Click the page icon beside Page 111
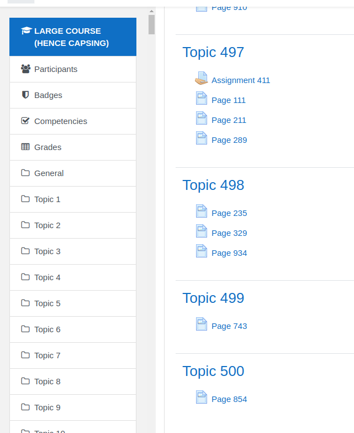 202,99
